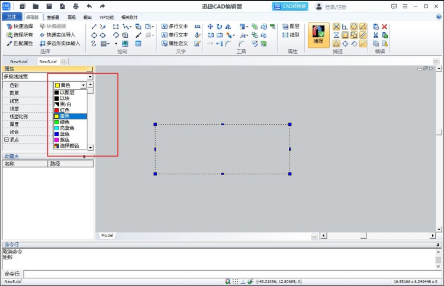The image size is (444, 286).
Task: Switch to the New4.dxf document tab
Action: pyautogui.click(x=19, y=61)
